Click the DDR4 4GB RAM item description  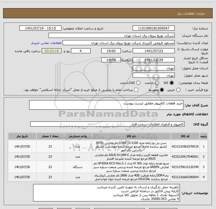[x=131, y=177]
